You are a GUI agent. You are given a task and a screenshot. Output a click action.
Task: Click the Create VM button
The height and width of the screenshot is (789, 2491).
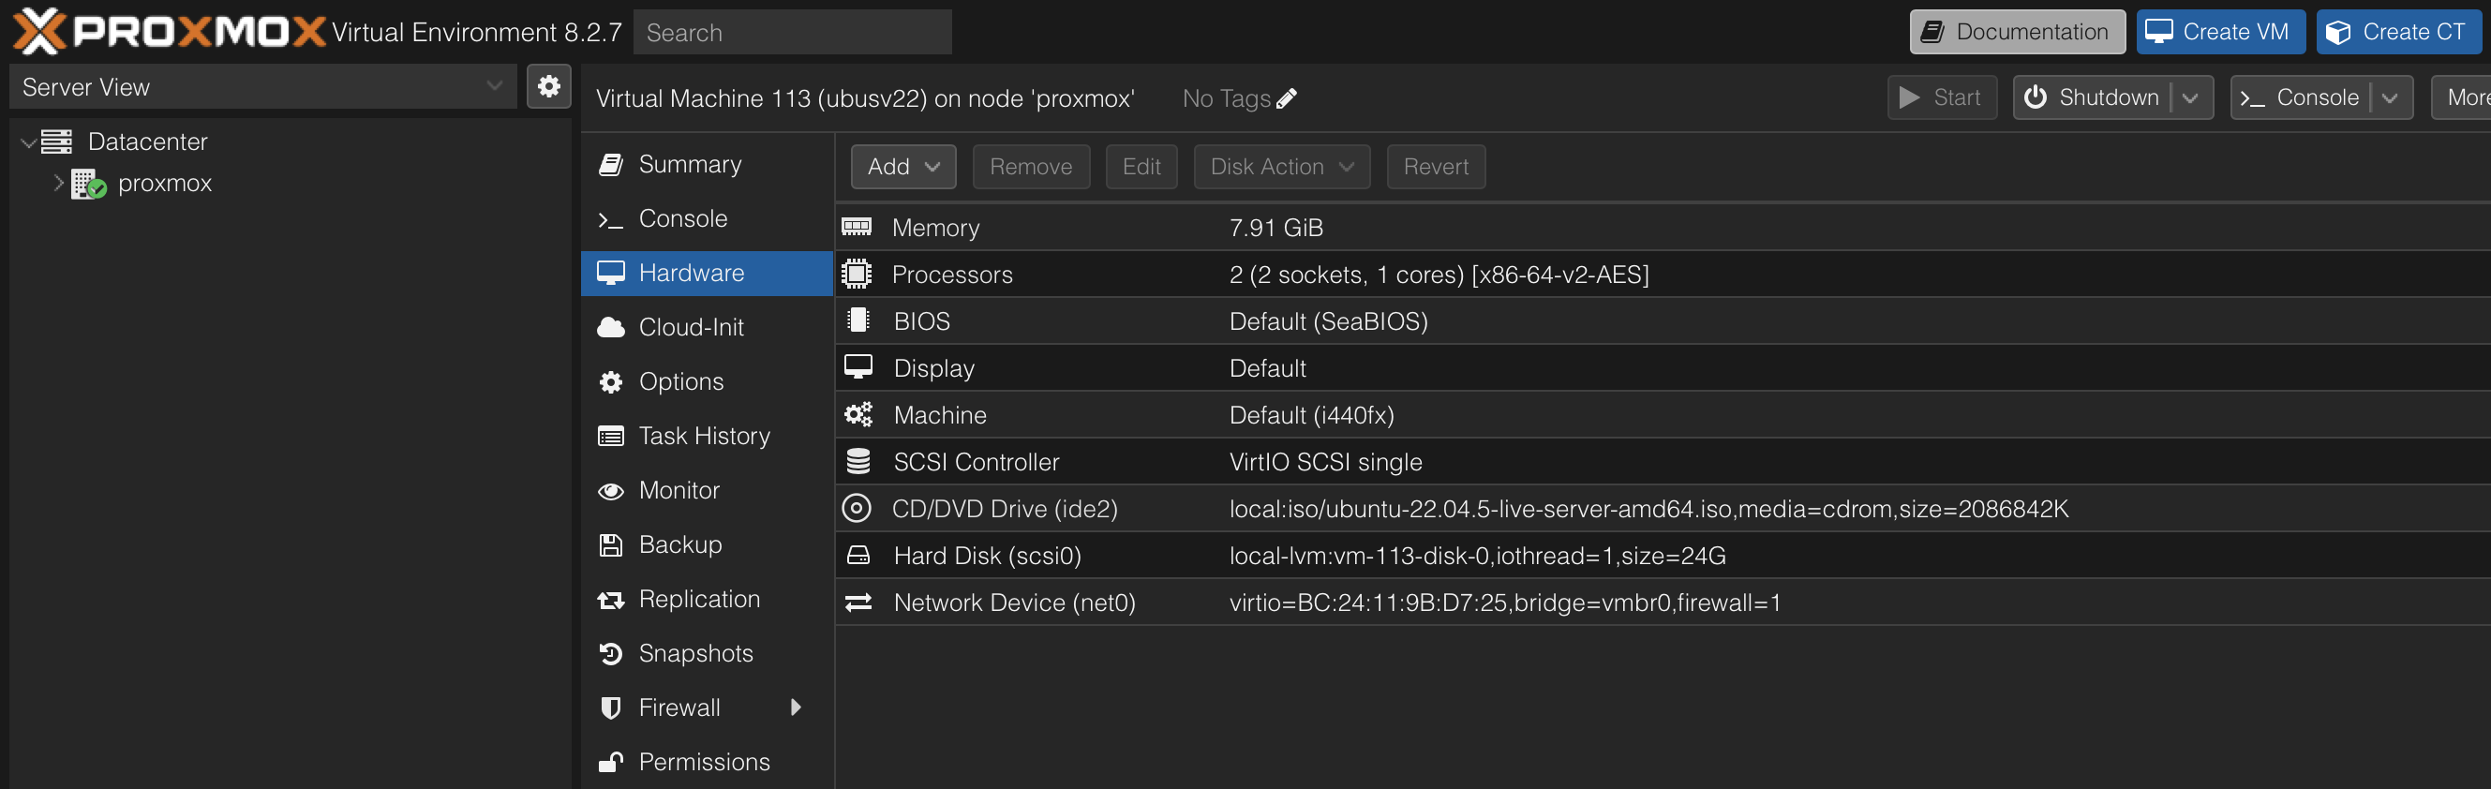(2220, 32)
